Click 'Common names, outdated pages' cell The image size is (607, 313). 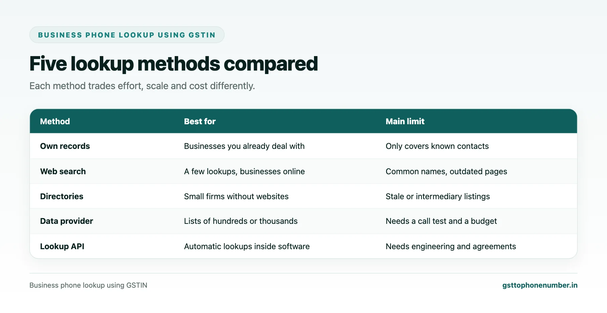[446, 172]
